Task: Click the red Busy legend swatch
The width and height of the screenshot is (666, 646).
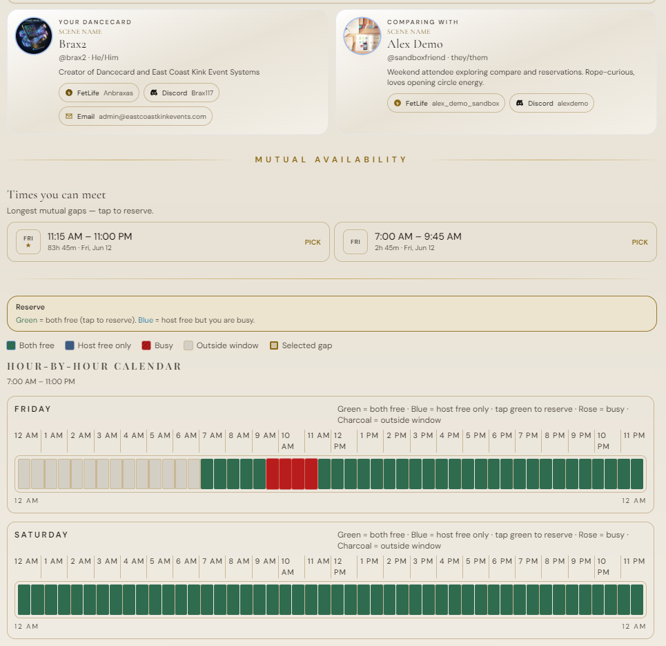Action: pyautogui.click(x=146, y=345)
